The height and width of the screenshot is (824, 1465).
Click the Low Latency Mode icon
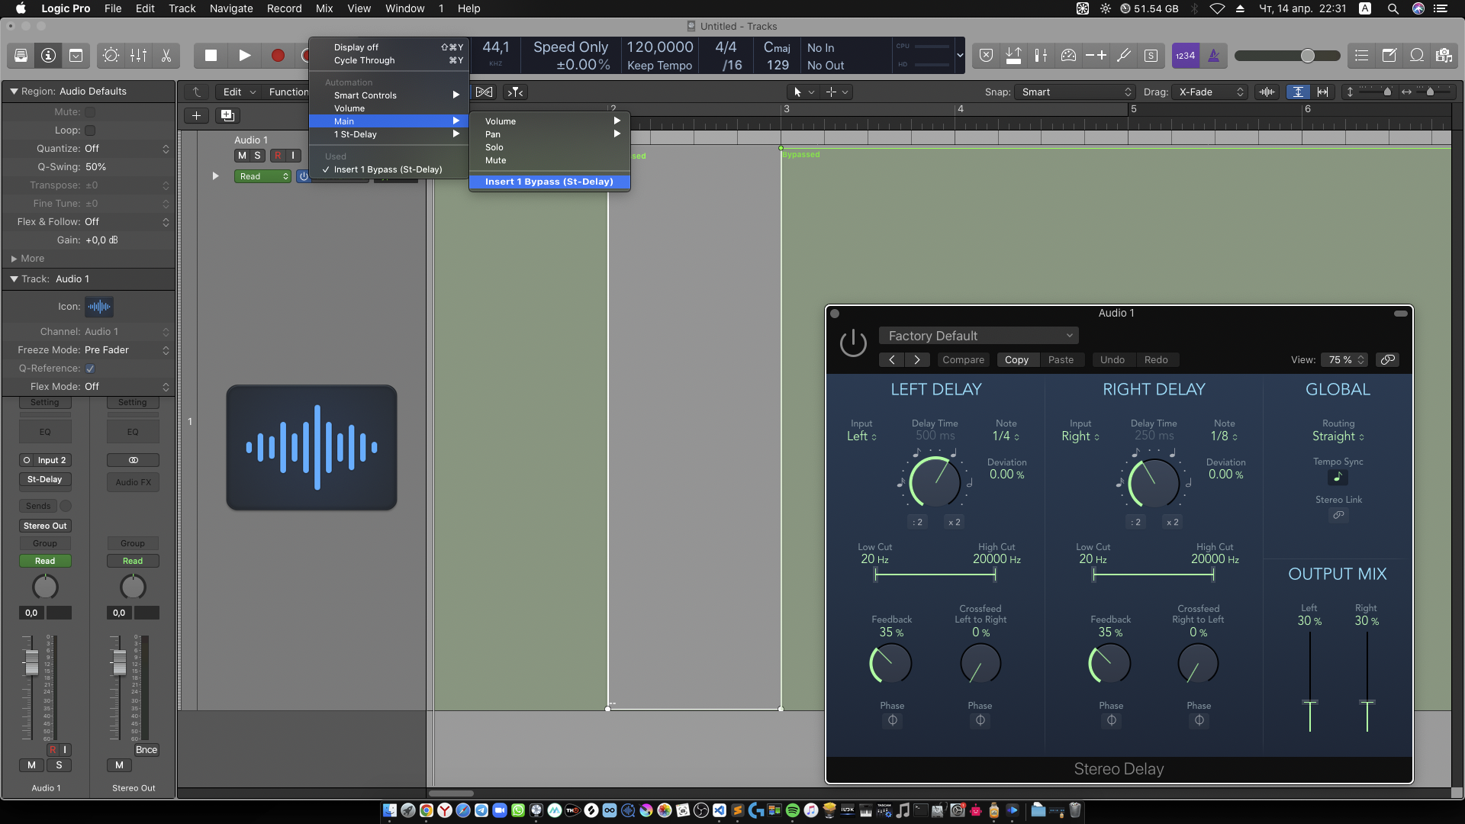click(x=1068, y=56)
